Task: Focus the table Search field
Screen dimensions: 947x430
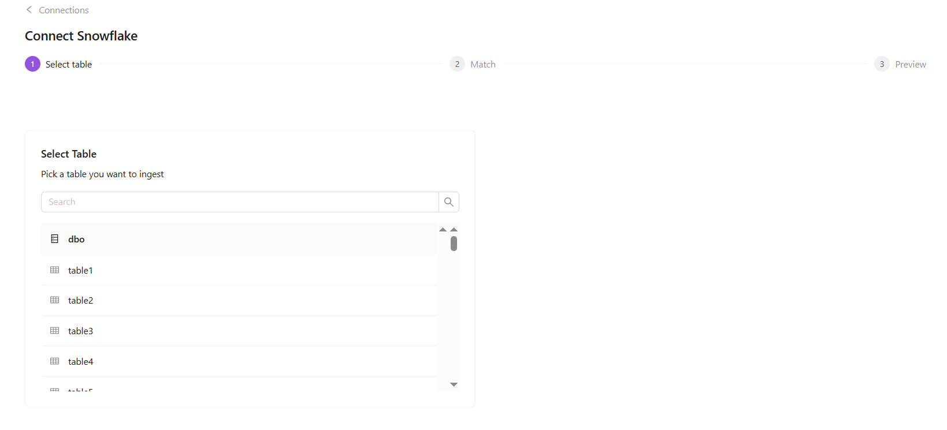Action: (240, 202)
